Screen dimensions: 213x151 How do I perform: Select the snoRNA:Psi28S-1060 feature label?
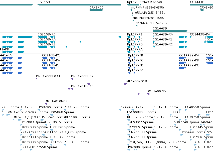(148, 18)
